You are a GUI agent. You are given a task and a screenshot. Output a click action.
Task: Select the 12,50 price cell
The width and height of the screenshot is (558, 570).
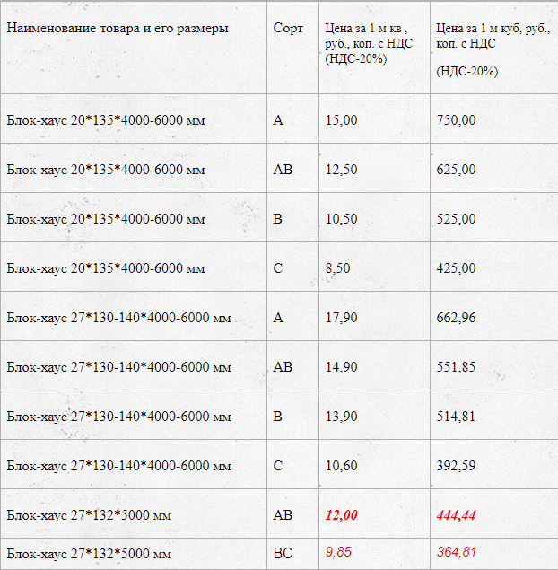coord(341,170)
